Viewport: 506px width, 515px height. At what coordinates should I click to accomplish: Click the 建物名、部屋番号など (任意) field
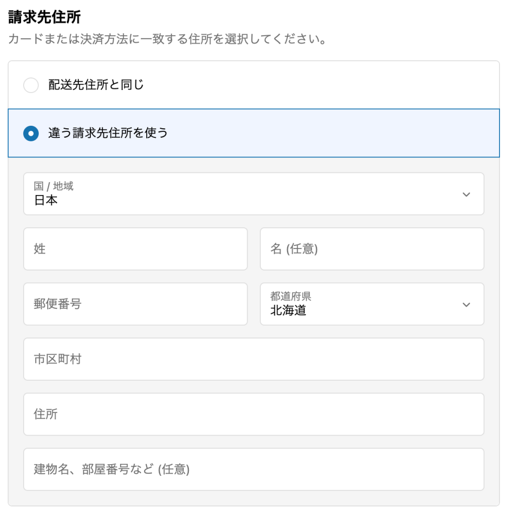[x=254, y=469]
